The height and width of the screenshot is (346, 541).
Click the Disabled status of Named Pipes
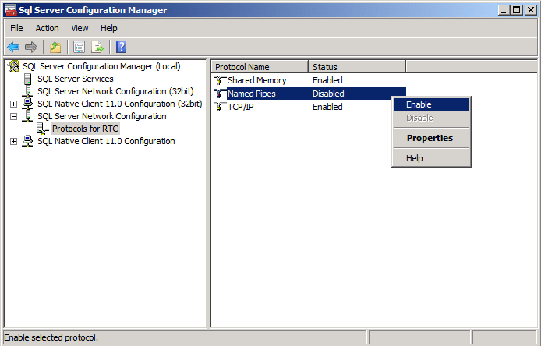[328, 94]
